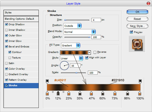Select the 23% orange color stop

pyautogui.click(x=69, y=93)
